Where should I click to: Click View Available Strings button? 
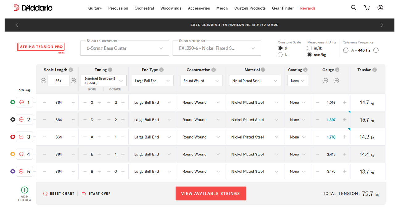211,194
